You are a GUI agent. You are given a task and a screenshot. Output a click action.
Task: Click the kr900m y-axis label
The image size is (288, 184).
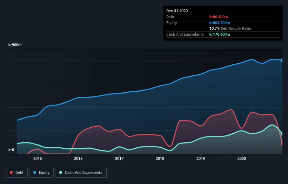click(15, 45)
